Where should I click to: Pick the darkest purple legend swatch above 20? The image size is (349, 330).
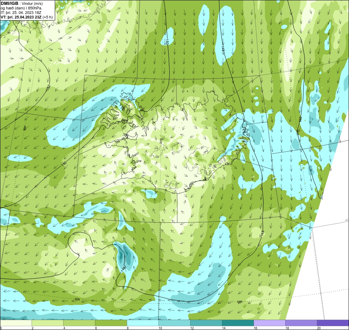(x=333, y=323)
